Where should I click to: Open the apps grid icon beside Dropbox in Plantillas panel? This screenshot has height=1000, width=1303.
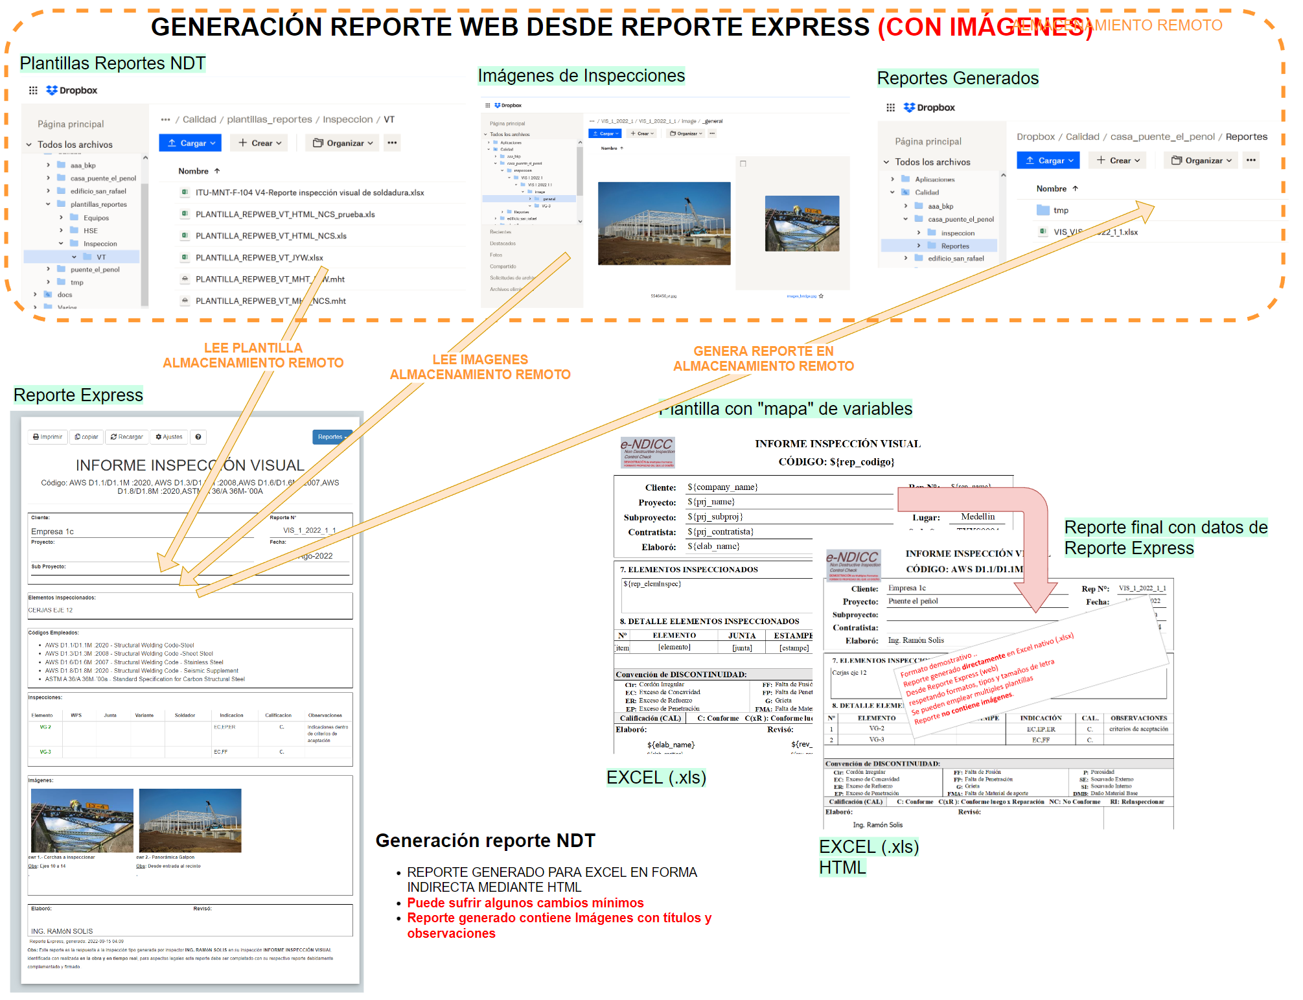[33, 91]
